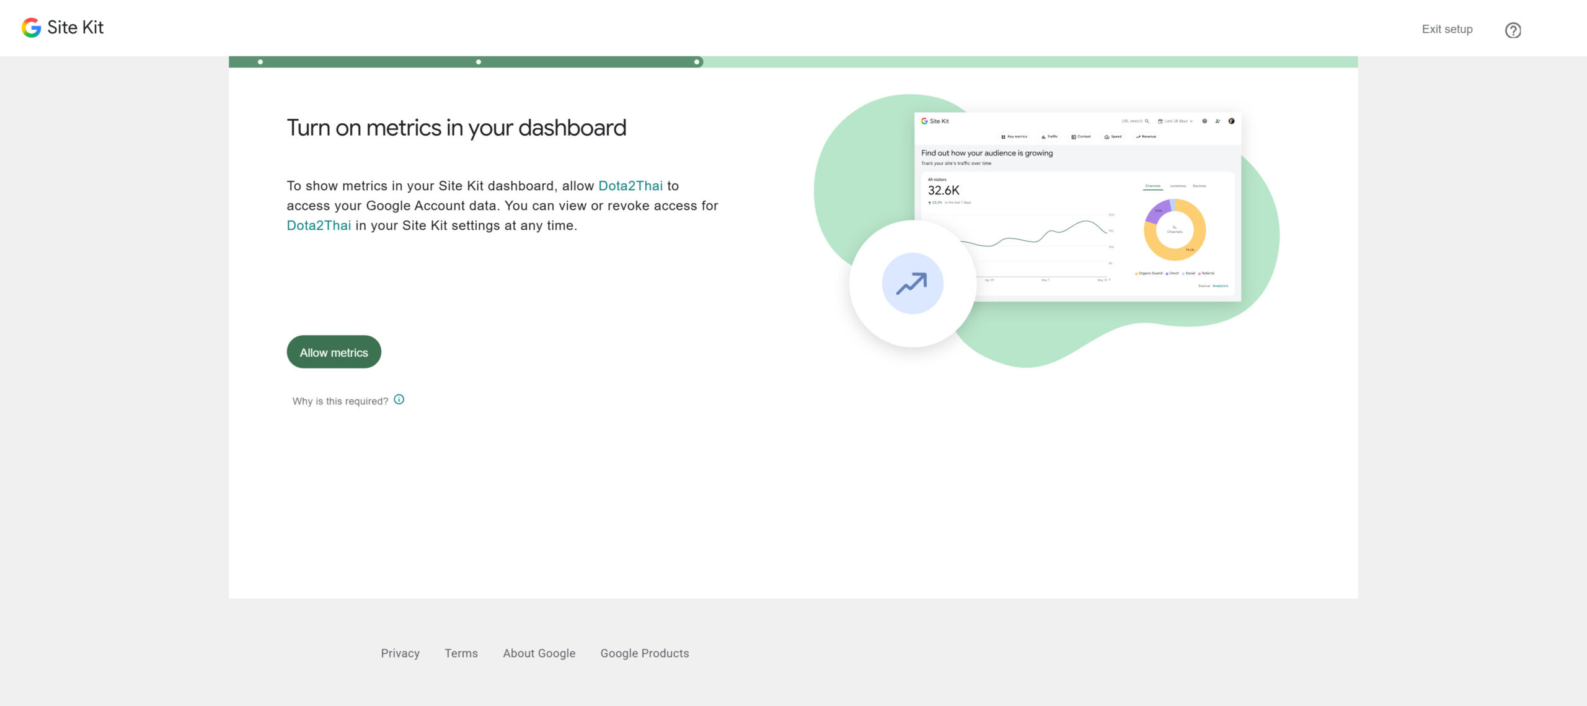Click the trending arrow illustration icon
This screenshot has width=1587, height=706.
[x=913, y=283]
